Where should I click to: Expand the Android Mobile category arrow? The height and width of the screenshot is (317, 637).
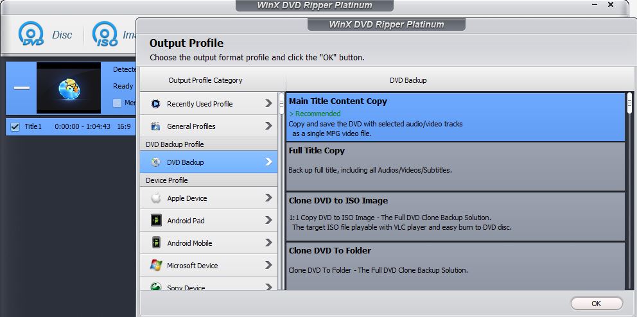tap(268, 243)
